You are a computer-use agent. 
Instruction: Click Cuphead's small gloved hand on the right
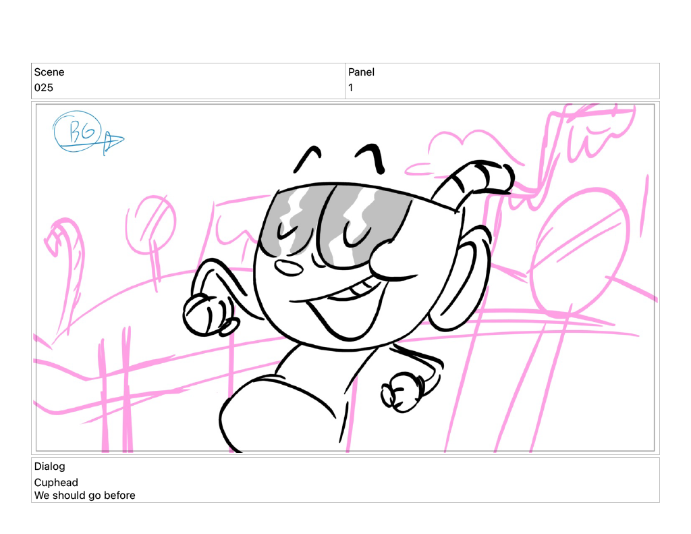tap(399, 395)
